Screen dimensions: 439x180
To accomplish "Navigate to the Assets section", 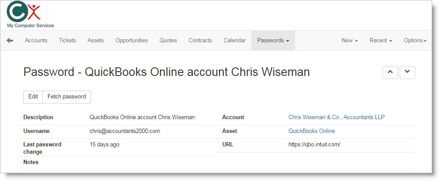I will coord(96,40).
